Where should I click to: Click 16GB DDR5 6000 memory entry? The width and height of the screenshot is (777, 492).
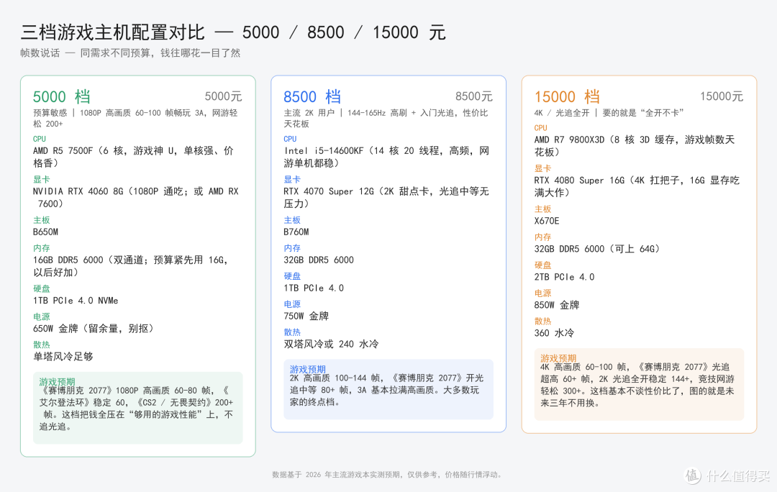[x=130, y=266]
